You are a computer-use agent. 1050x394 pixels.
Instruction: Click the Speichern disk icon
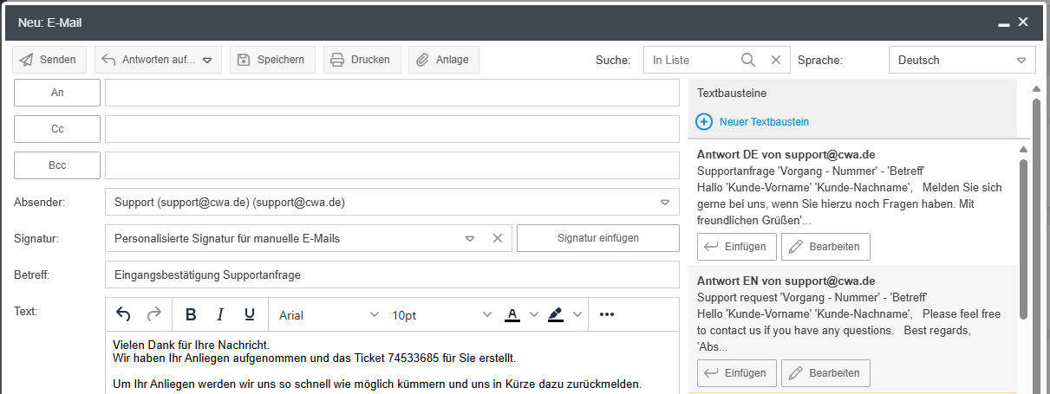click(244, 60)
